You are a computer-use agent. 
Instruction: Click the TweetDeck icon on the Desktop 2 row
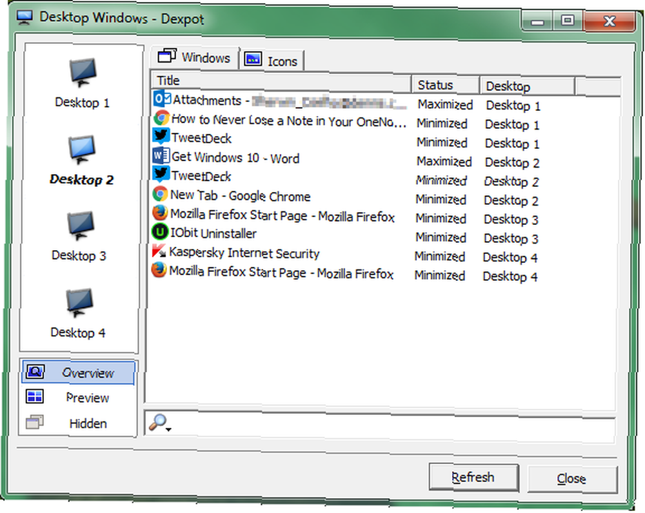161,175
